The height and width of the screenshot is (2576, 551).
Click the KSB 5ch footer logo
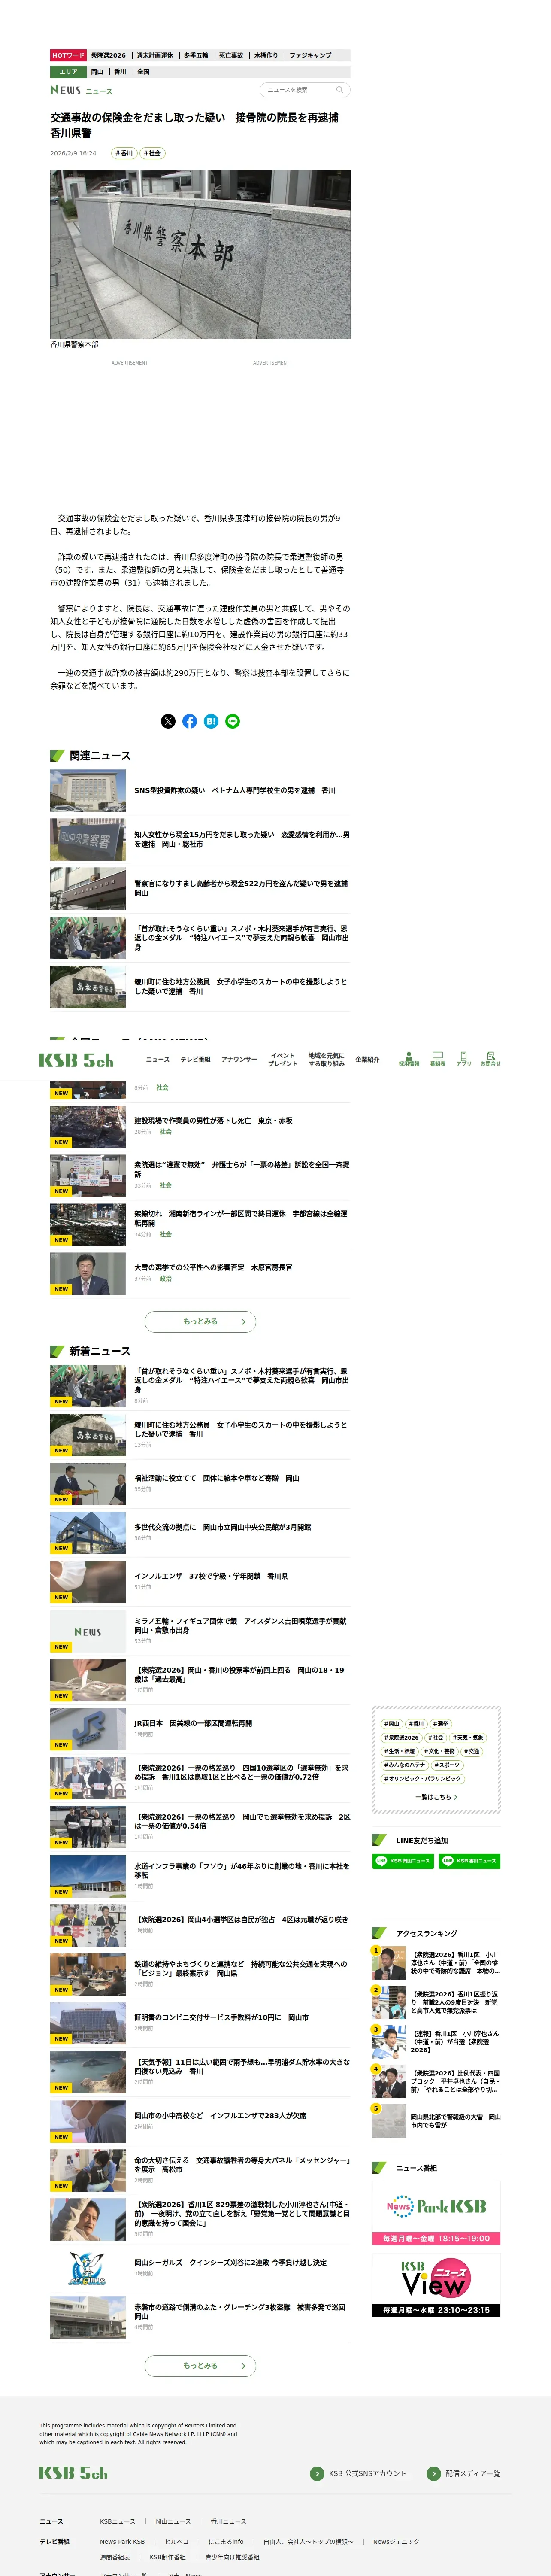(x=73, y=2473)
